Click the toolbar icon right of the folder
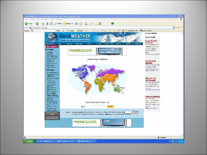Image resolution: width=207 pixels, height=155 pixels. 100,24
